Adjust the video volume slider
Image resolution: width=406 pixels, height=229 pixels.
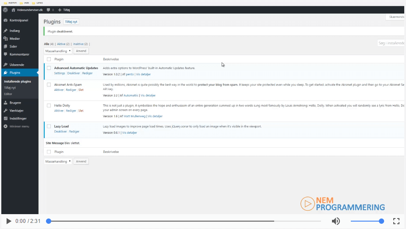coord(367,221)
